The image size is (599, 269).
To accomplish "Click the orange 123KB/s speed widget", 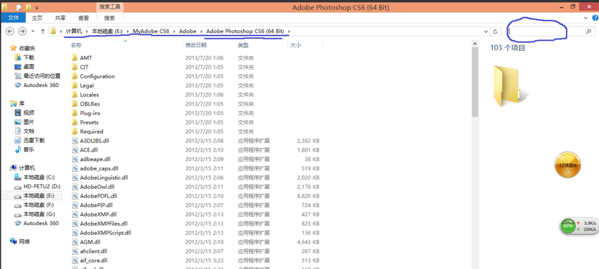I will click(567, 165).
